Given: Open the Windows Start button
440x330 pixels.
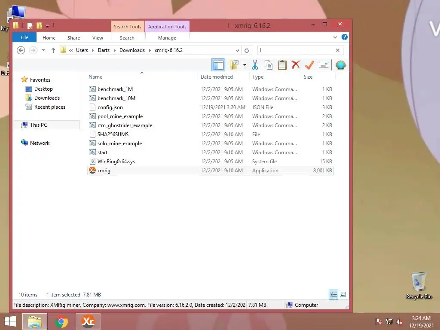Looking at the screenshot, I should pyautogui.click(x=10, y=321).
